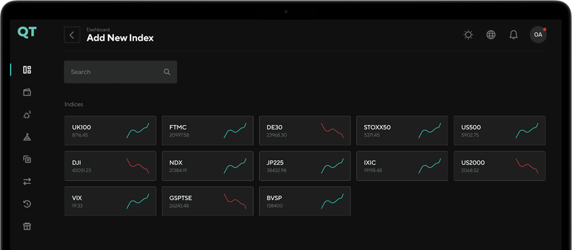Click the gift box icon in sidebar
The width and height of the screenshot is (572, 250).
[x=27, y=226]
